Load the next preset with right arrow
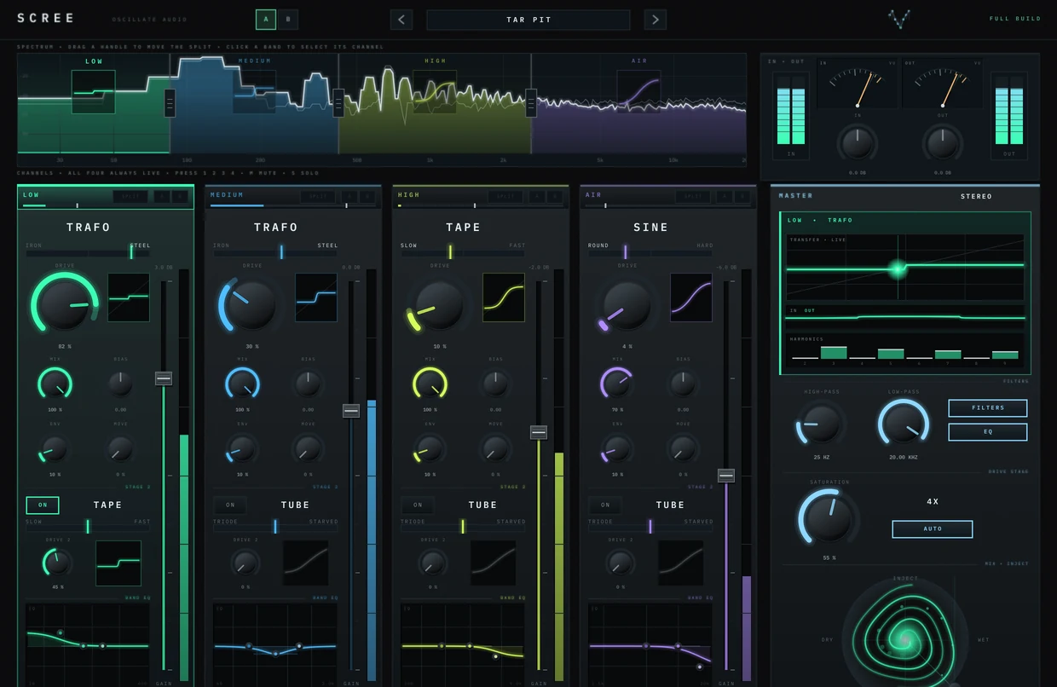 click(655, 20)
